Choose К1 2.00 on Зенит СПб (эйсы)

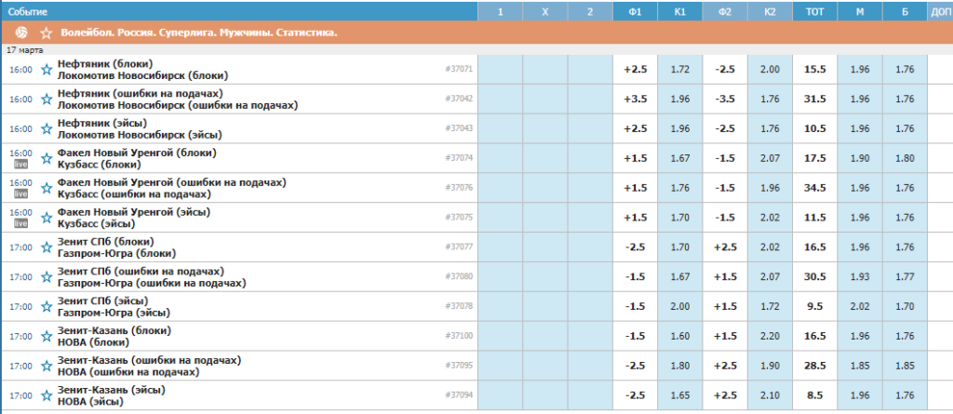pyautogui.click(x=680, y=306)
